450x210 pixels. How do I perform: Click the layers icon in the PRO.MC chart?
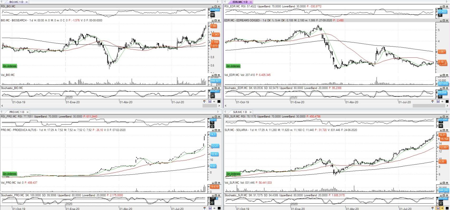(204, 208)
